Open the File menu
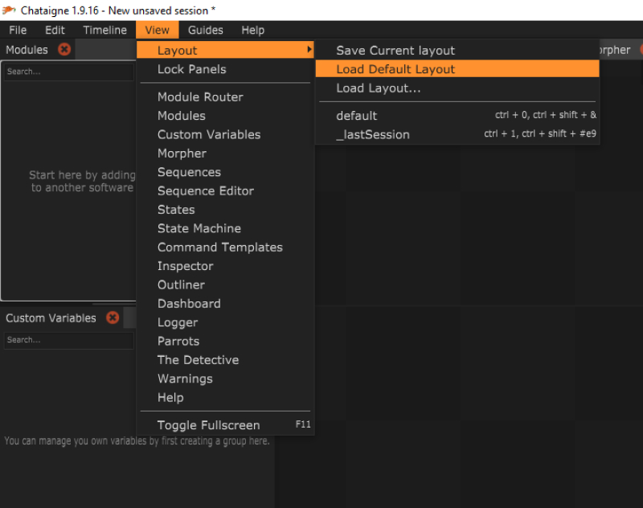This screenshot has height=508, width=643. tap(18, 31)
